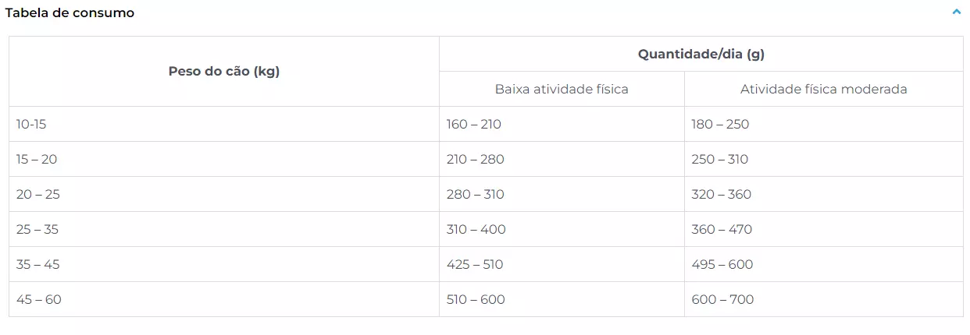Click the 35 – 45 weight cell

(224, 264)
